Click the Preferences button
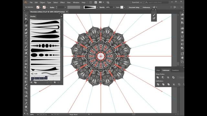This screenshot has width=207, height=116. pyautogui.click(x=146, y=7)
